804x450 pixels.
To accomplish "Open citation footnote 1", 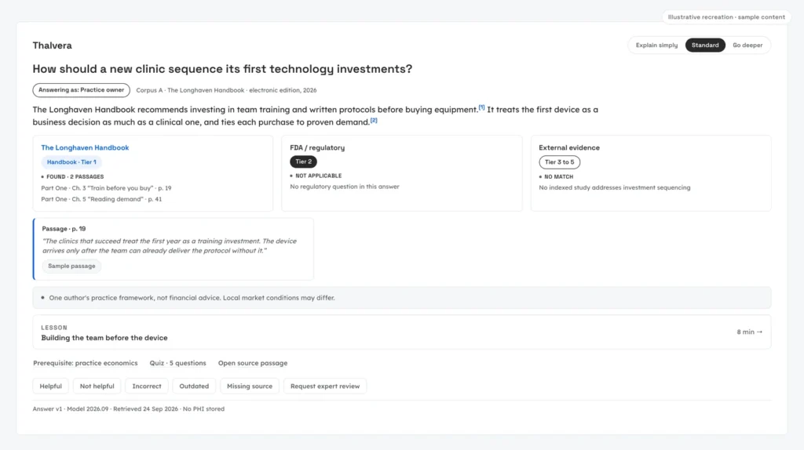I will tap(481, 107).
